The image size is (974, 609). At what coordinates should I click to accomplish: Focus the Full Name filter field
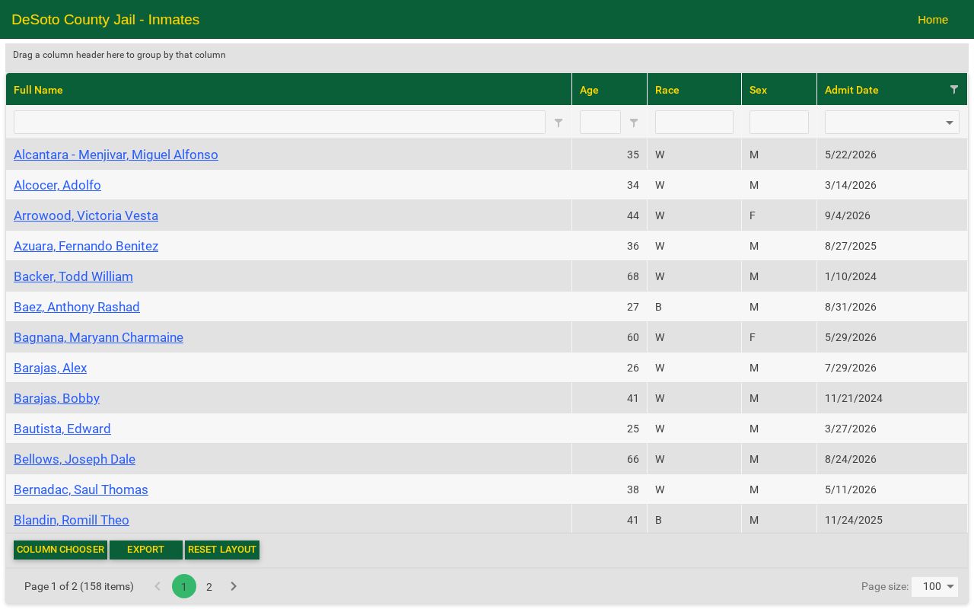pos(279,123)
